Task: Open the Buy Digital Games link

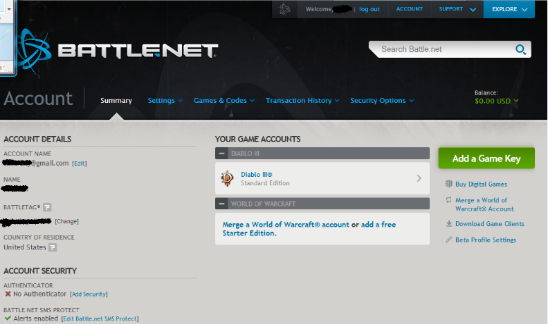Action: [x=481, y=184]
